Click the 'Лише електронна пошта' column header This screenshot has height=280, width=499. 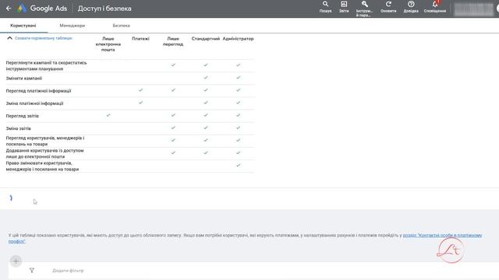108,44
